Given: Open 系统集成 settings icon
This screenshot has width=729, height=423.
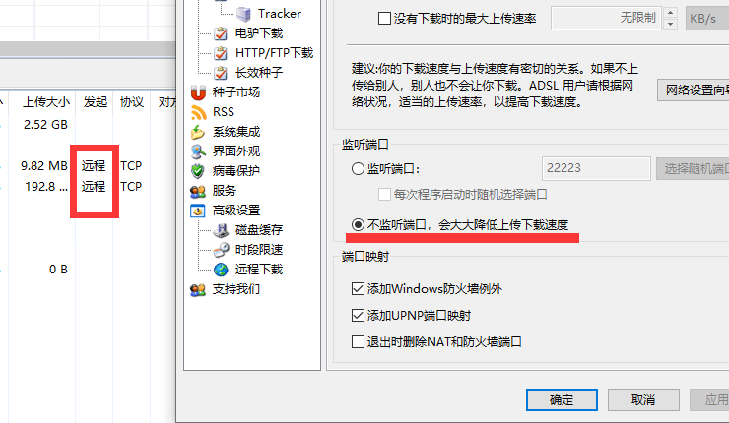Looking at the screenshot, I should [x=198, y=132].
